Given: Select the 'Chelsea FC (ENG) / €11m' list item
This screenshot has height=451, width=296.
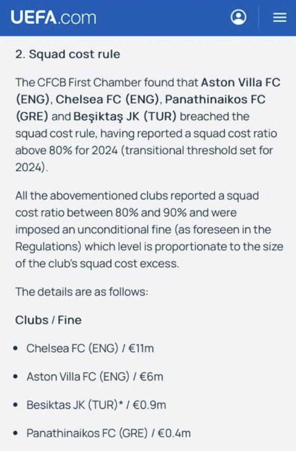Looking at the screenshot, I should (90, 349).
